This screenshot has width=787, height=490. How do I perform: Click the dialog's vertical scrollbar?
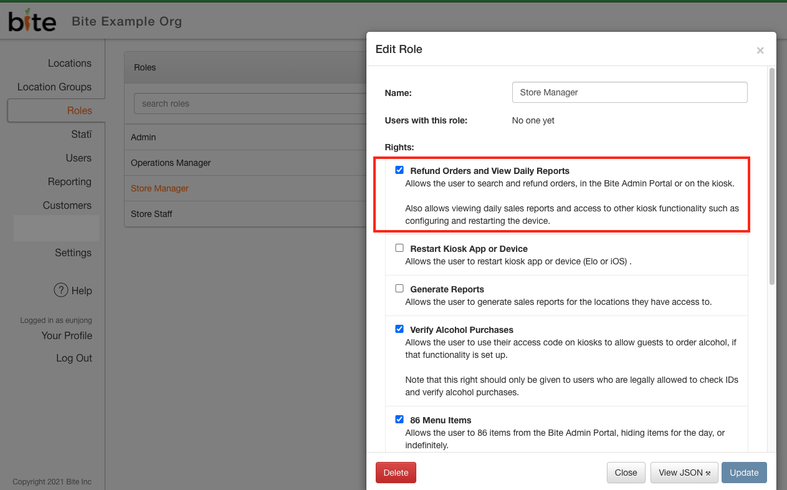tap(772, 176)
